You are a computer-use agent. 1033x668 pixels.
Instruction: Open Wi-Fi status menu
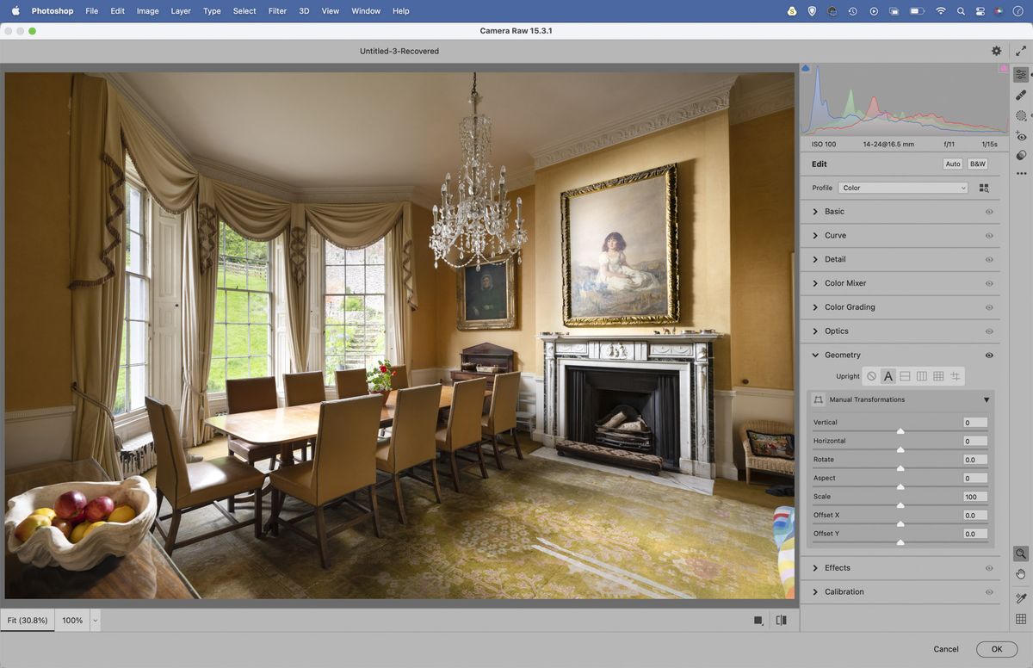940,11
